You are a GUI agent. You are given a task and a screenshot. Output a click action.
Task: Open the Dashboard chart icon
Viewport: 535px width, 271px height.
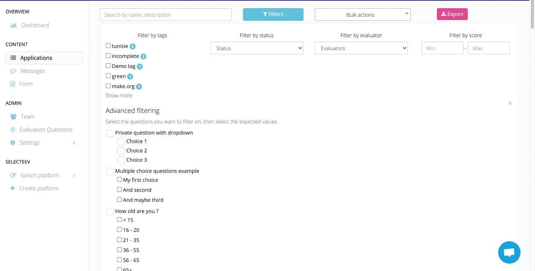[13, 25]
